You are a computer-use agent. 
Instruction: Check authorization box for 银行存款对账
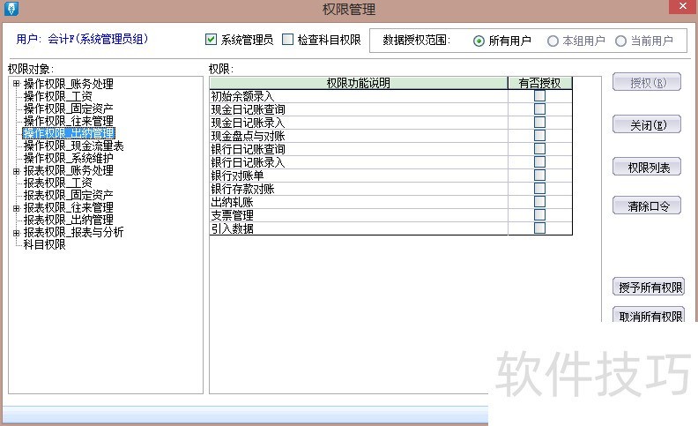(539, 189)
